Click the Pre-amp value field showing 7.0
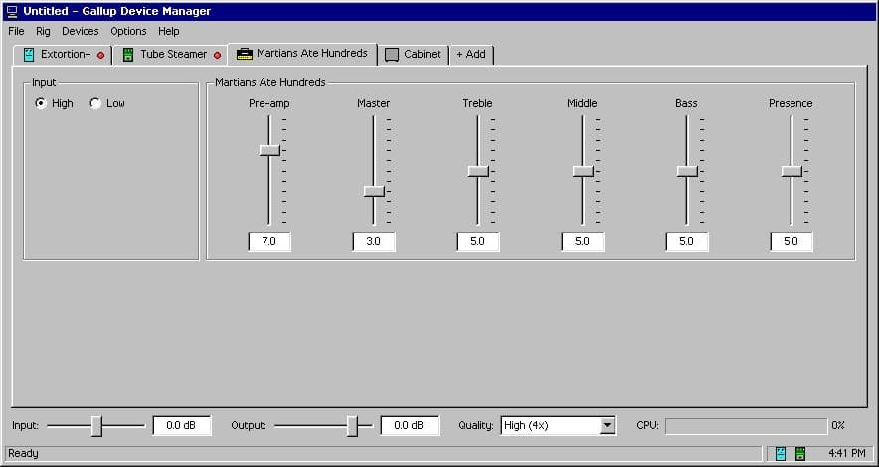Viewport: 879px width, 467px height. click(269, 241)
